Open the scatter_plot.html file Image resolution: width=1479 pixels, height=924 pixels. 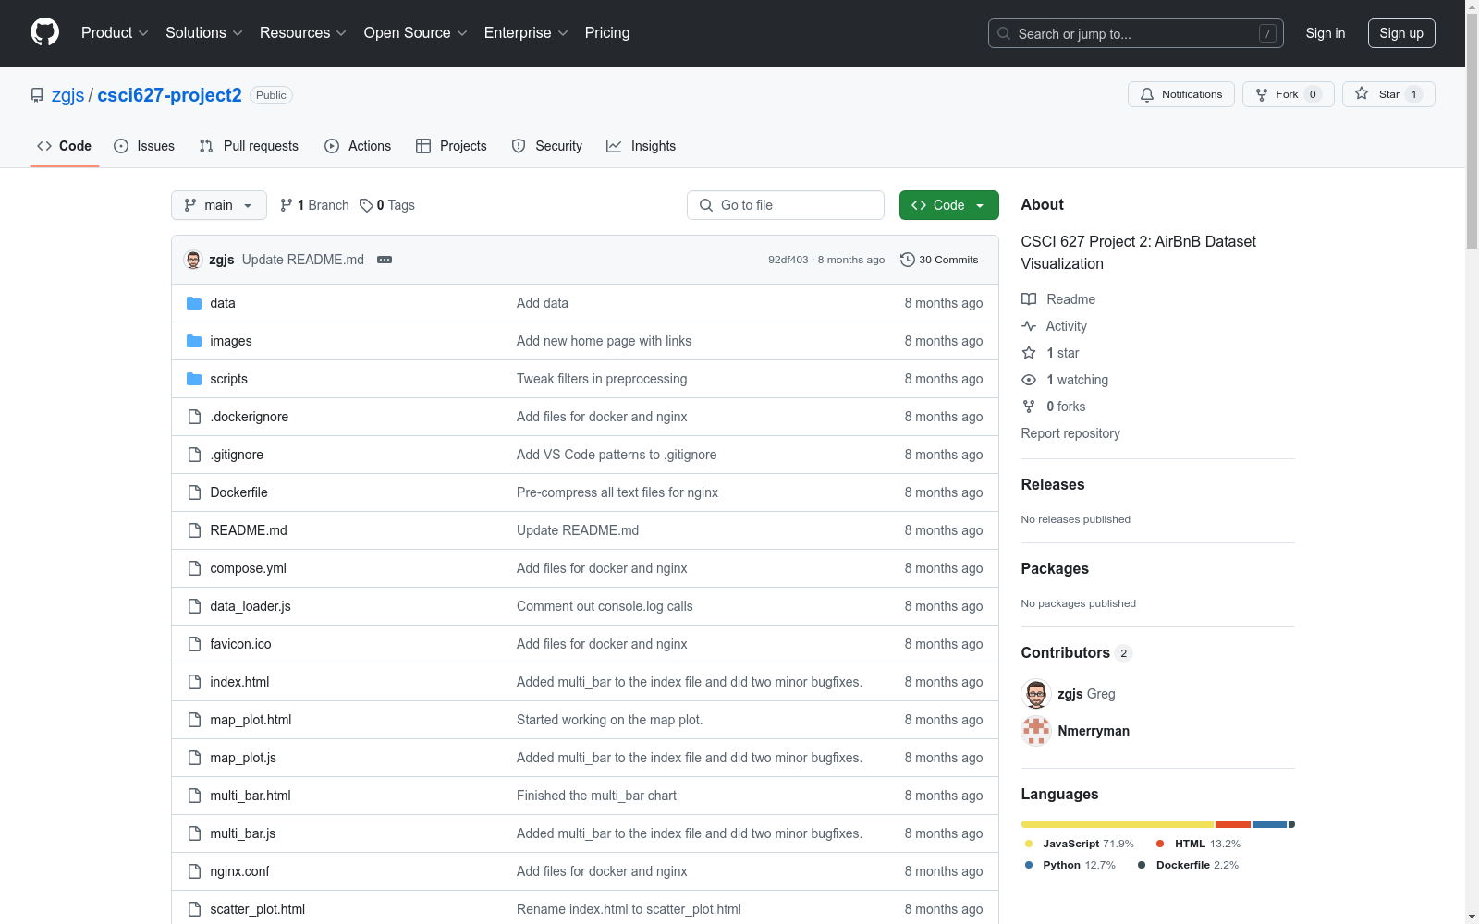(258, 909)
